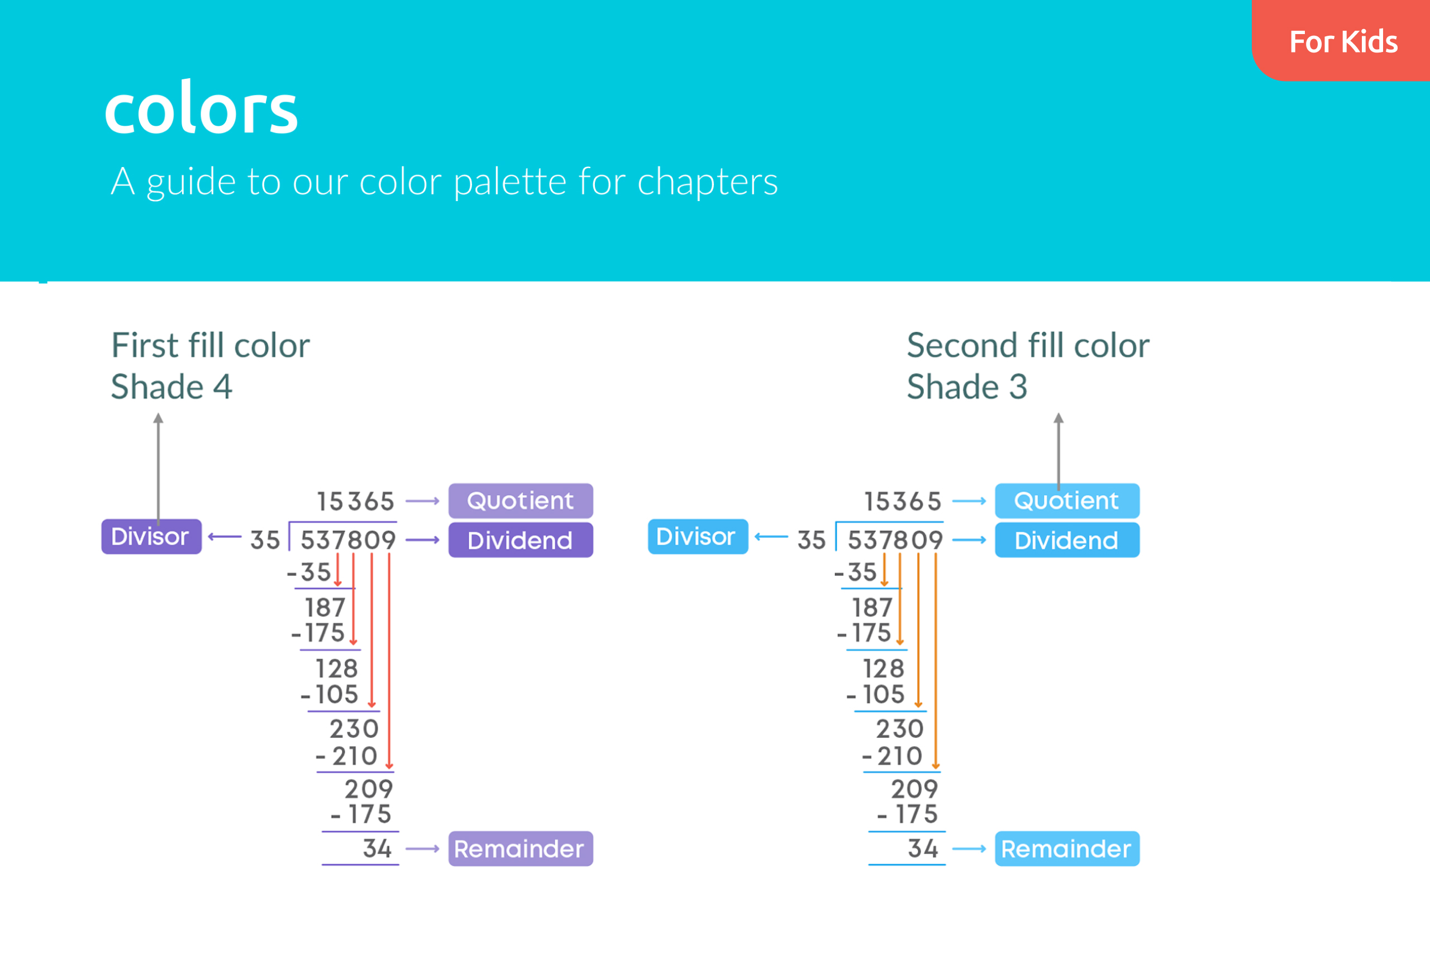1430x953 pixels.
Task: Click the "colors" heading in the banner
Action: click(x=201, y=109)
